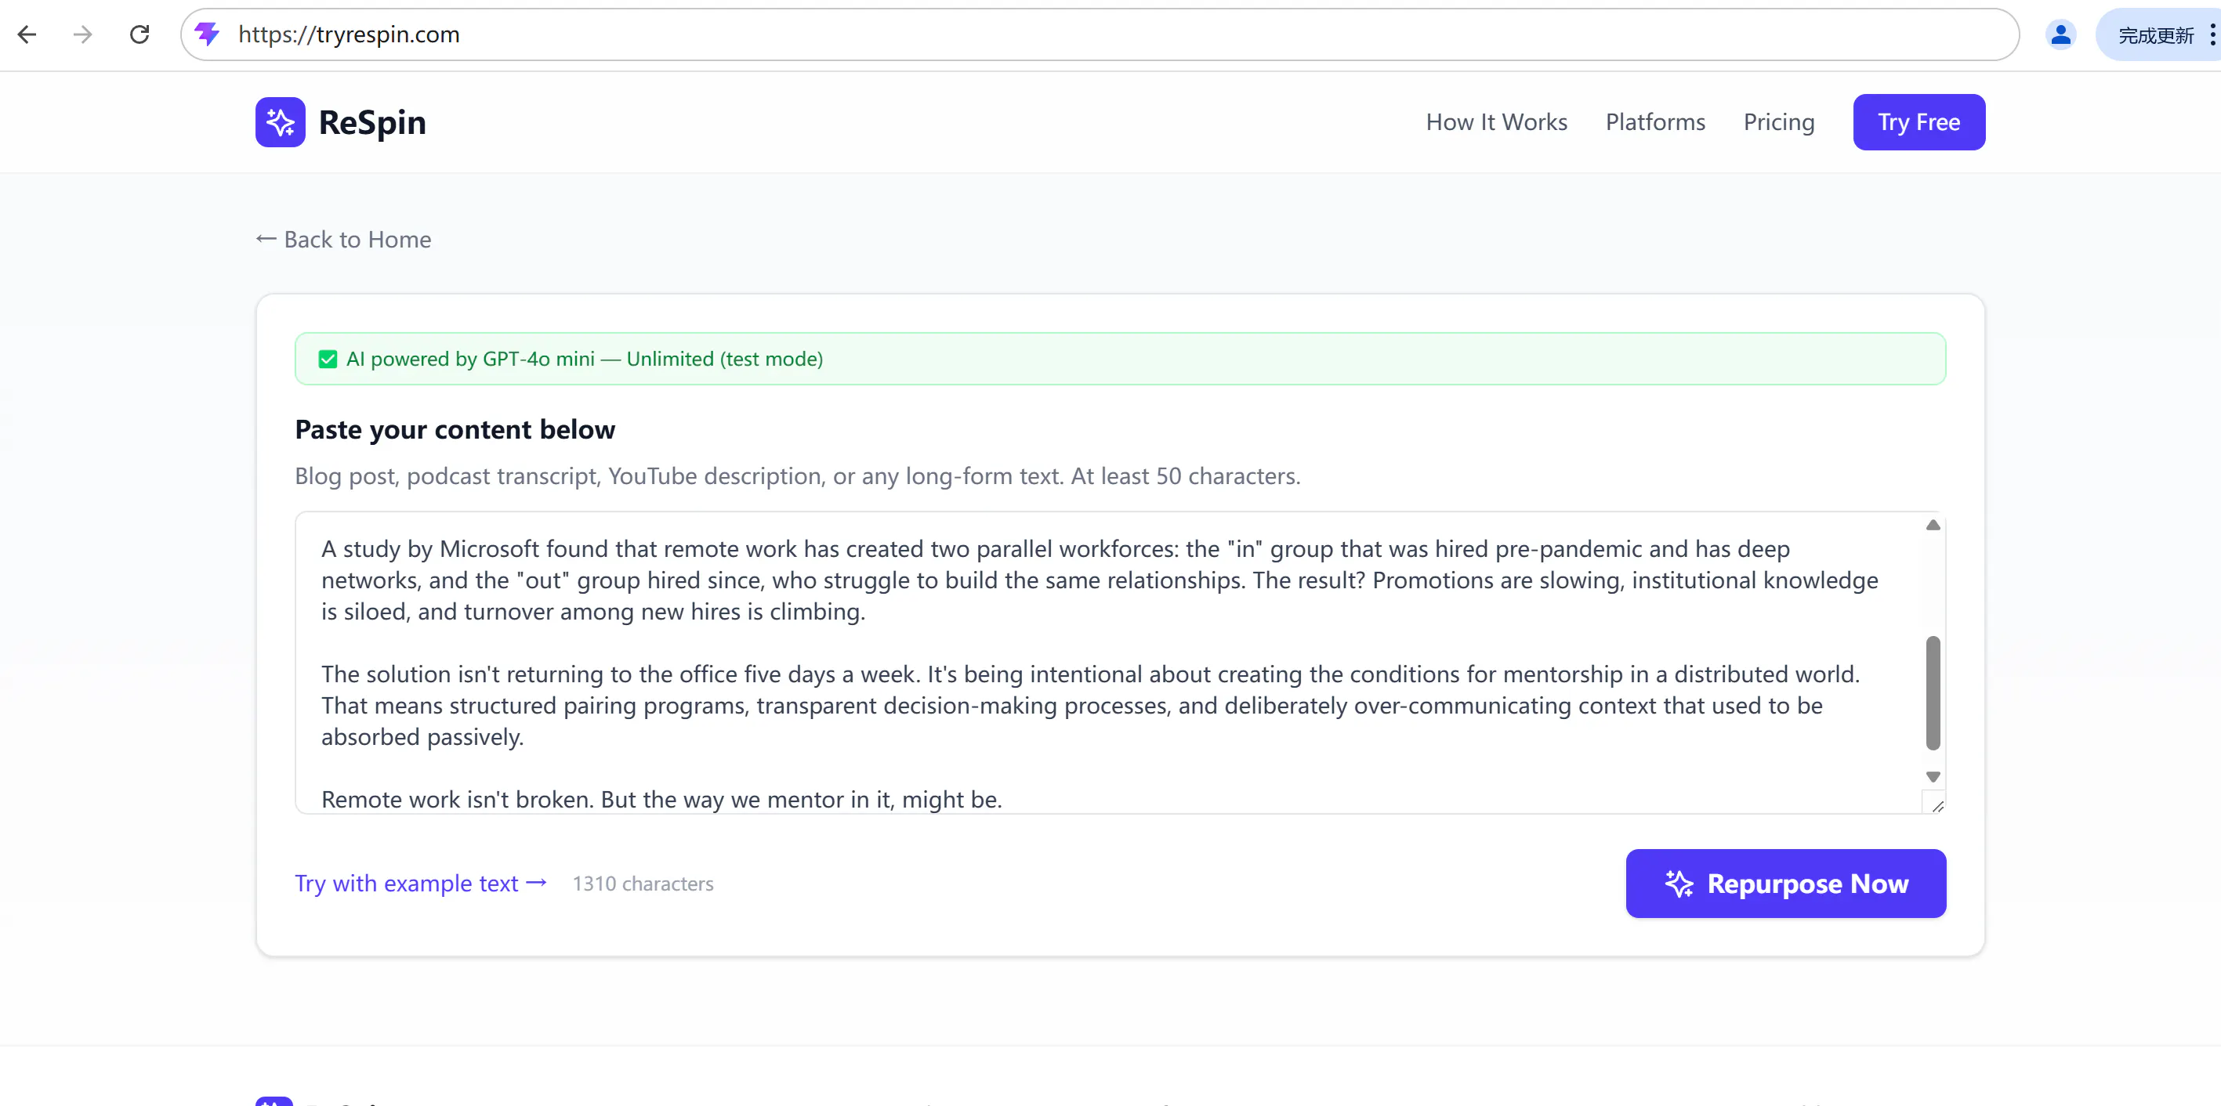
Task: Click the green checkmark in AI banner
Action: coord(328,359)
